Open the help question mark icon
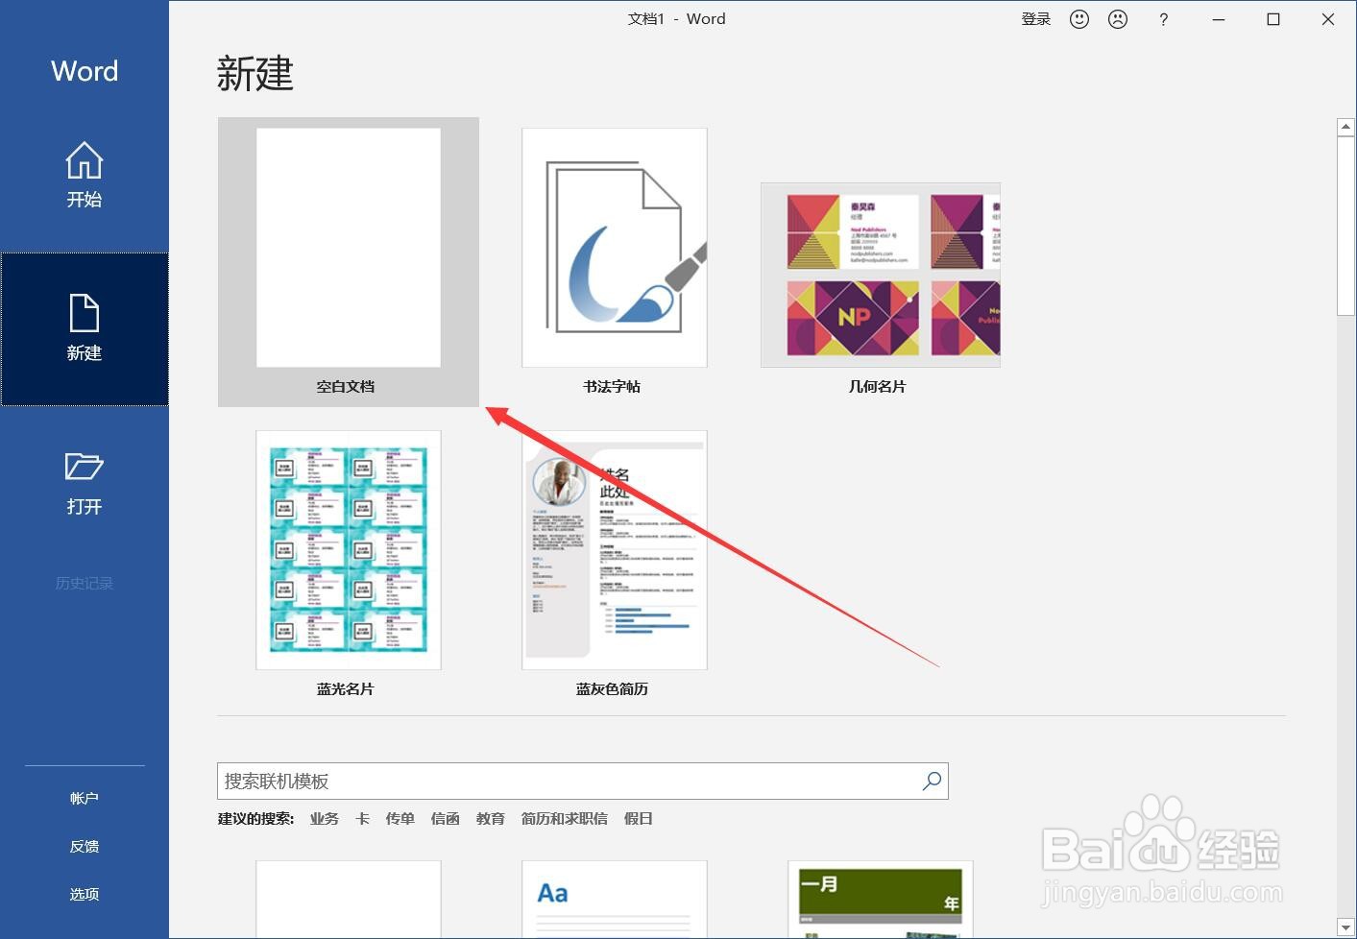 tap(1163, 19)
